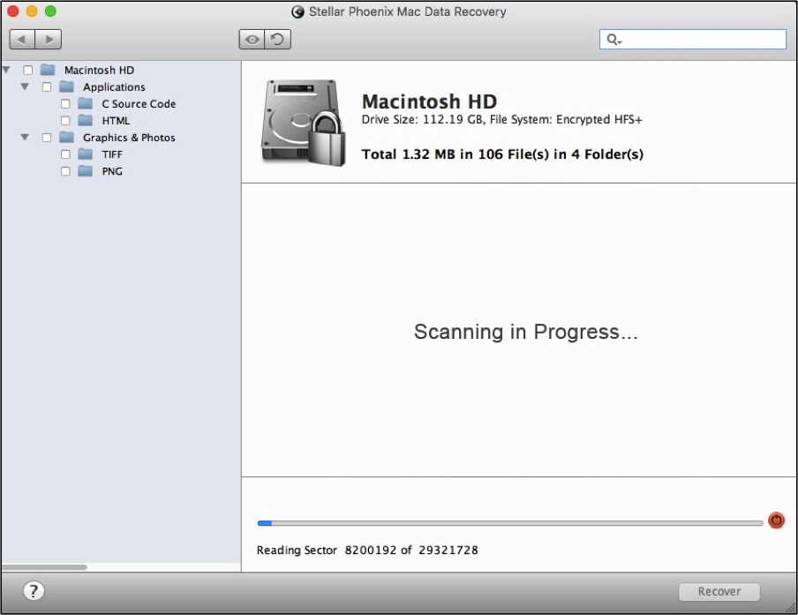The width and height of the screenshot is (798, 615).
Task: Select the "Macintosh HD" tree label
Action: click(x=99, y=71)
